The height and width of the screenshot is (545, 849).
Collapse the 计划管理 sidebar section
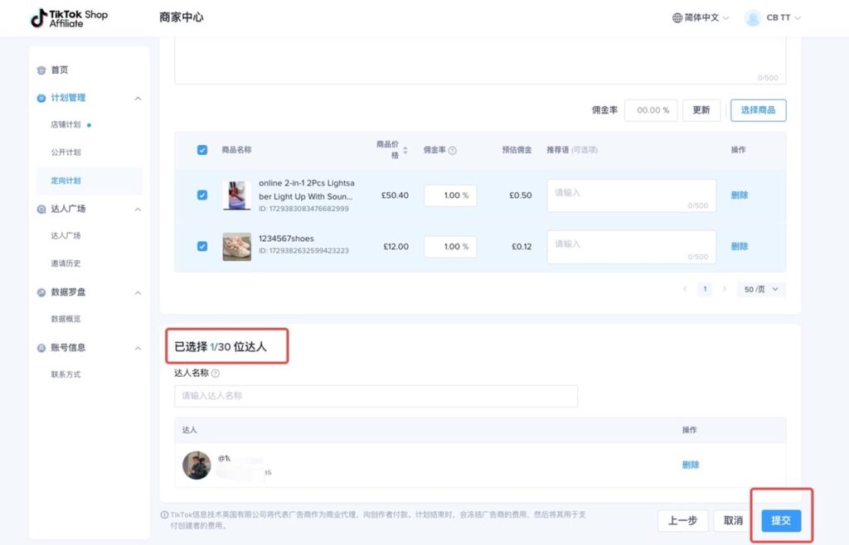click(x=138, y=99)
